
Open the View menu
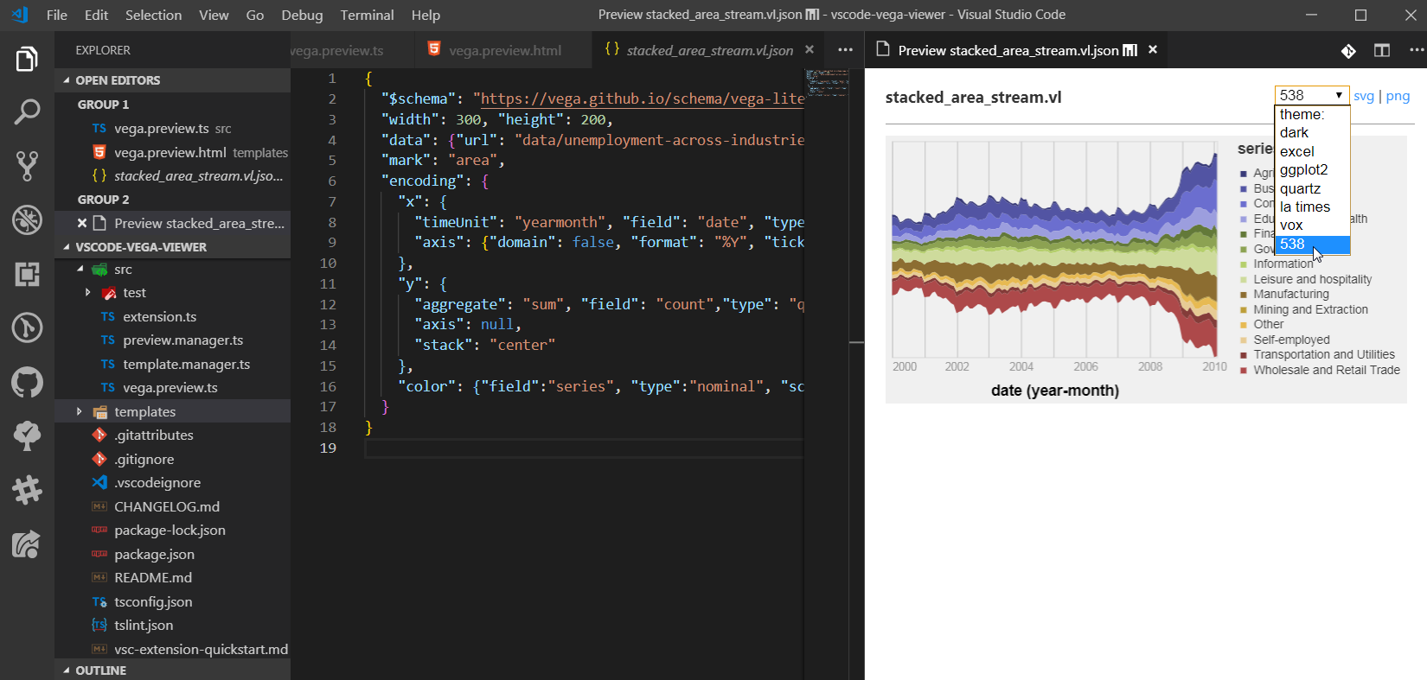[214, 15]
